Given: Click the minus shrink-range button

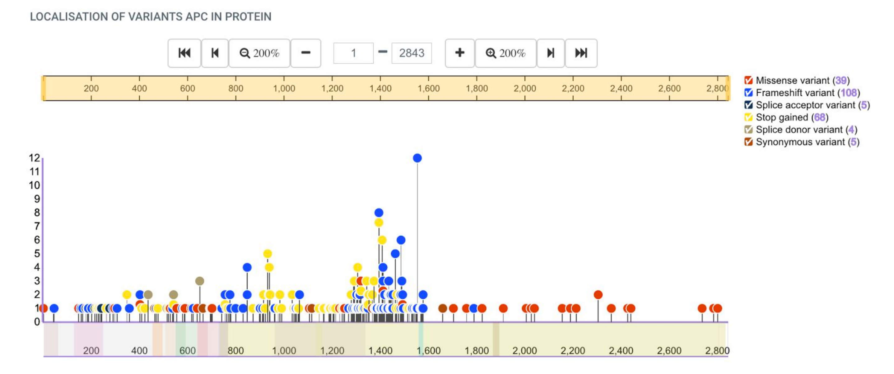Looking at the screenshot, I should pyautogui.click(x=305, y=53).
